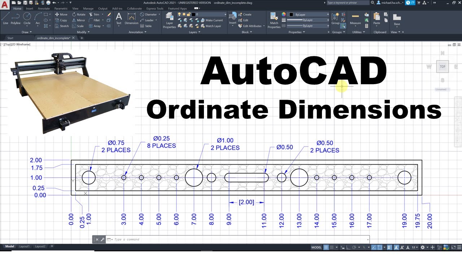Activate the Fillet command
The width and height of the screenshot is (462, 260).
point(94,20)
